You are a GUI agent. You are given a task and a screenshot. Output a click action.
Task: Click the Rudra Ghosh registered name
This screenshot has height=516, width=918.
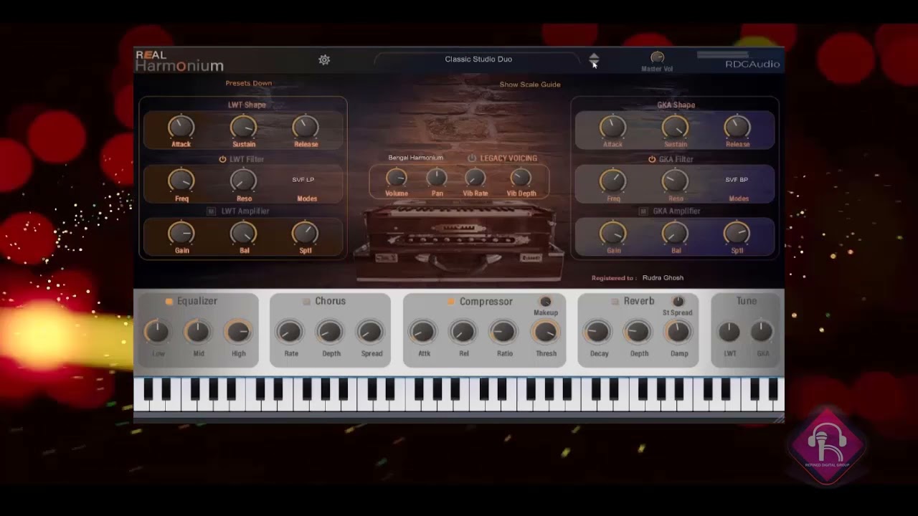click(663, 278)
